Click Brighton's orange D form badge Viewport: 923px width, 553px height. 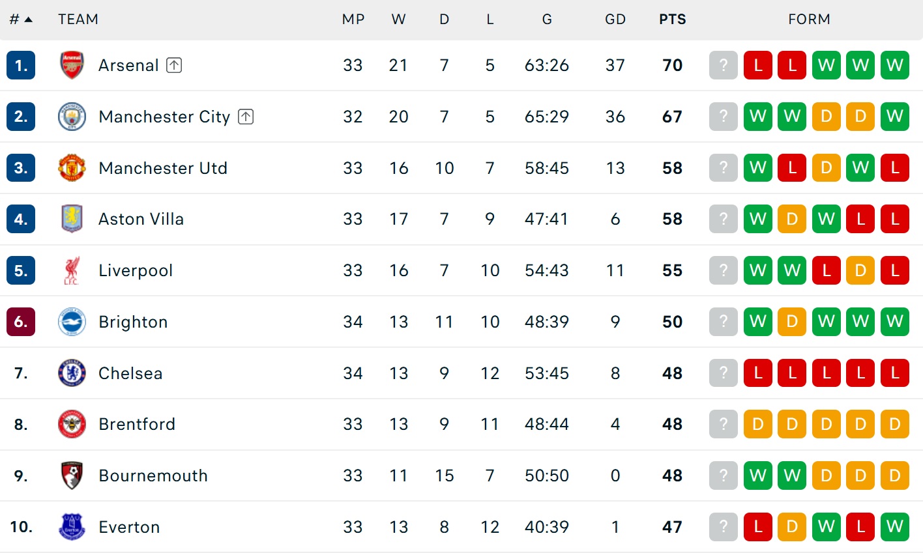click(792, 322)
